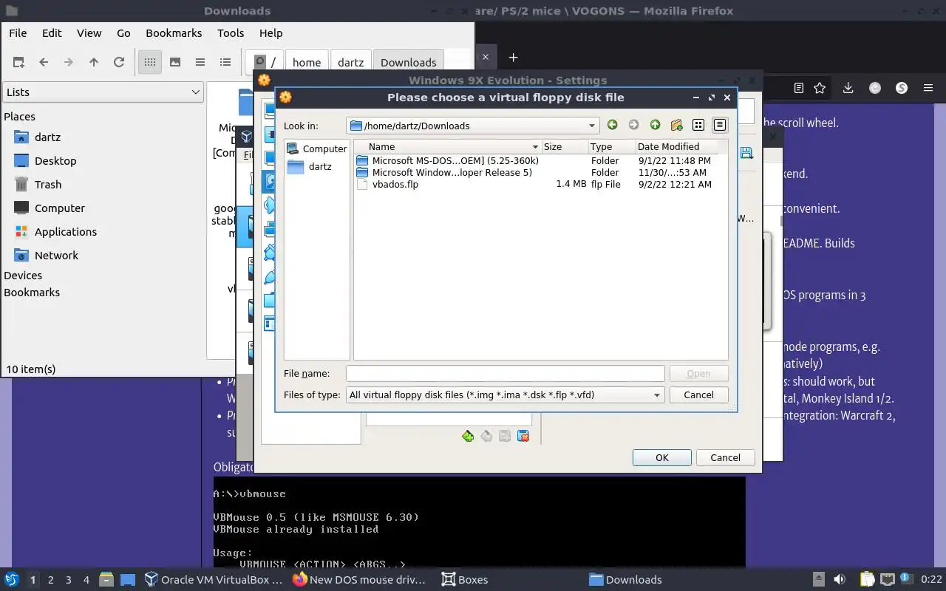
Task: Go back in Downloads file manager
Action: pos(44,63)
